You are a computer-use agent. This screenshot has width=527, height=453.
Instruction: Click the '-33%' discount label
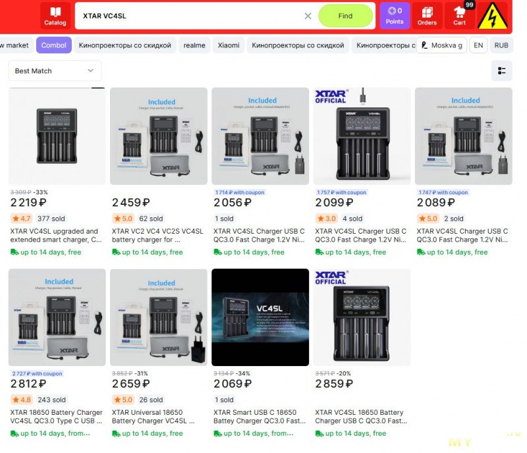41,192
